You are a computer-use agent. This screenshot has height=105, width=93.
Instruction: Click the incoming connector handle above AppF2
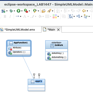[x=34, y=76]
